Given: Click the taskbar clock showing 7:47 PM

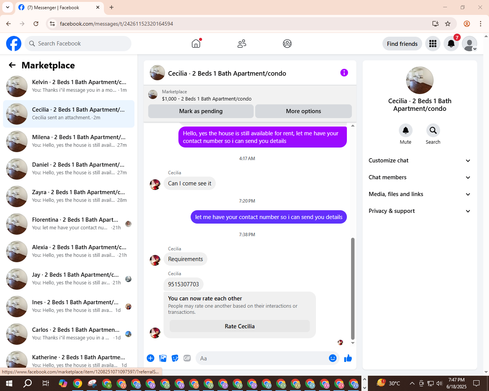Looking at the screenshot, I should (x=457, y=383).
